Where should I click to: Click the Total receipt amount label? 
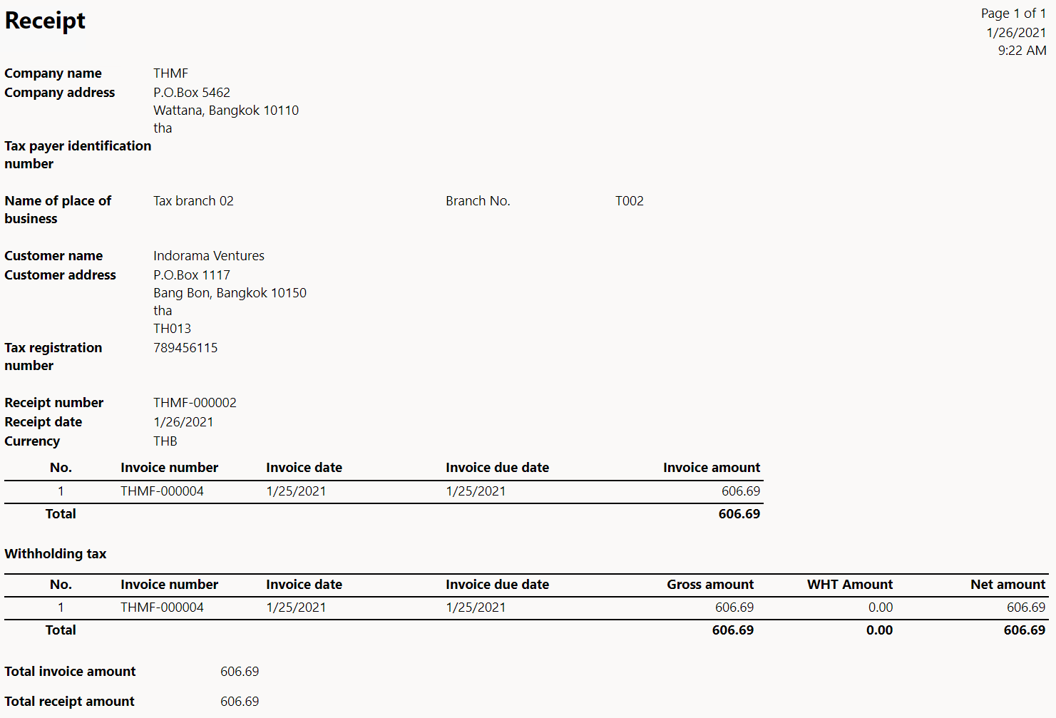click(x=69, y=702)
